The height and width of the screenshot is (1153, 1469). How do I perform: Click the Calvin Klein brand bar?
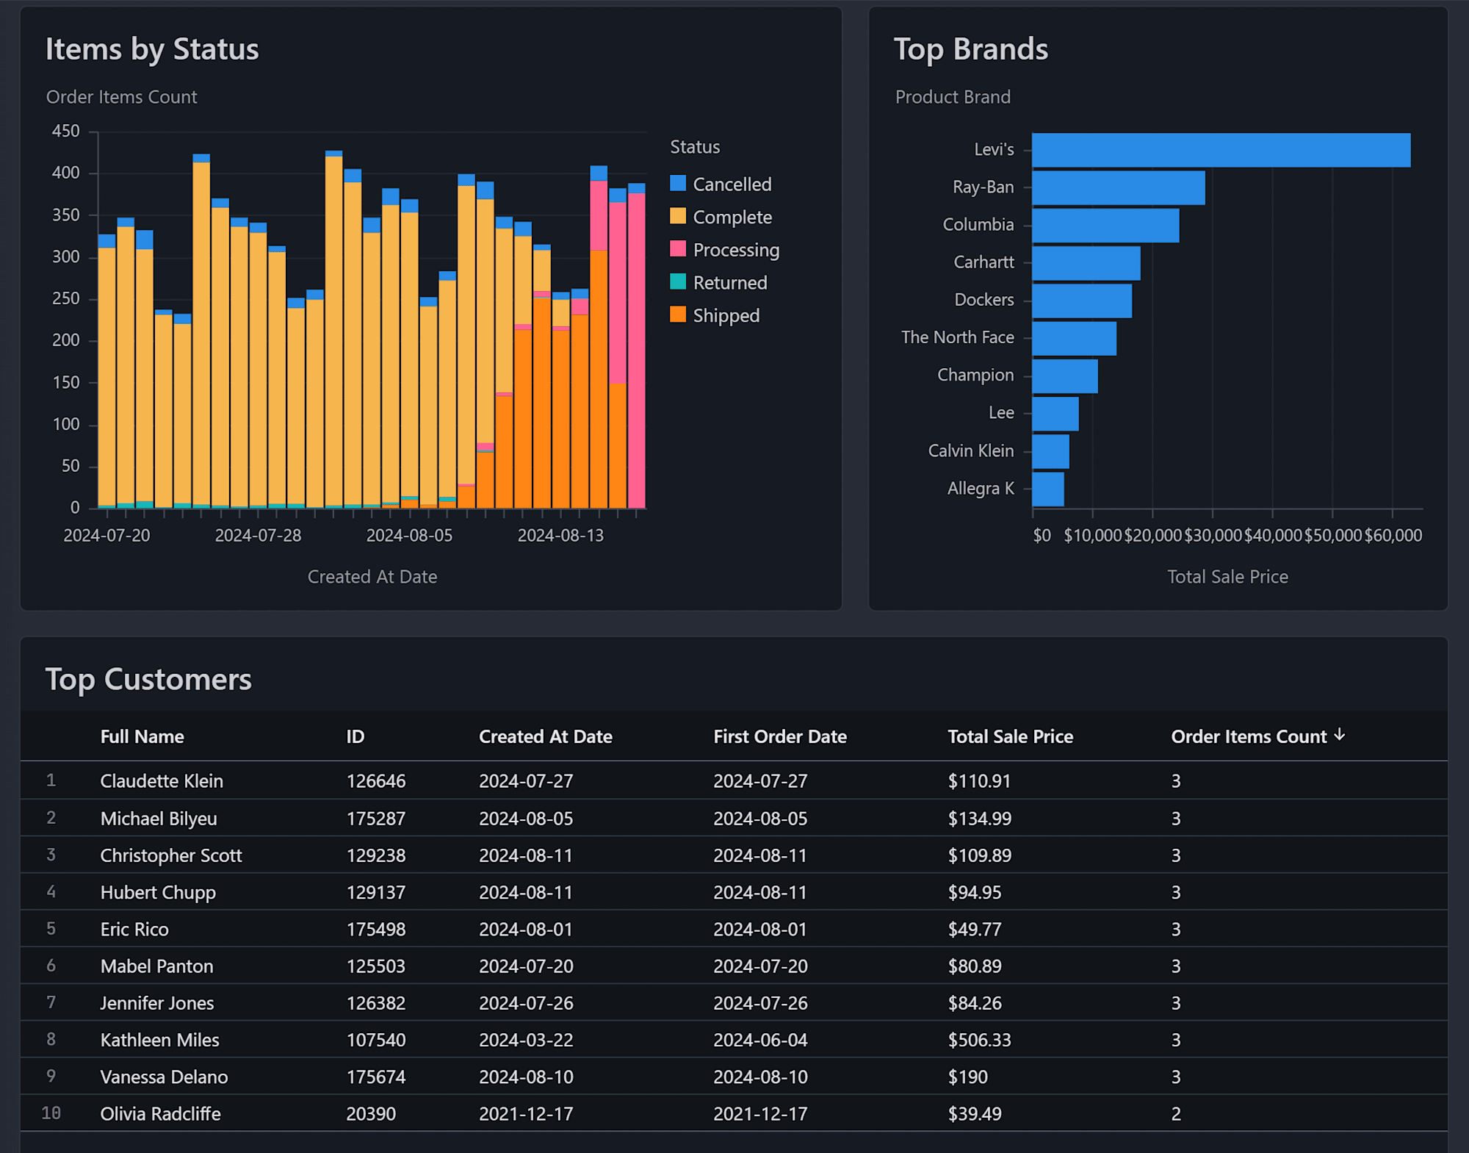[1050, 450]
